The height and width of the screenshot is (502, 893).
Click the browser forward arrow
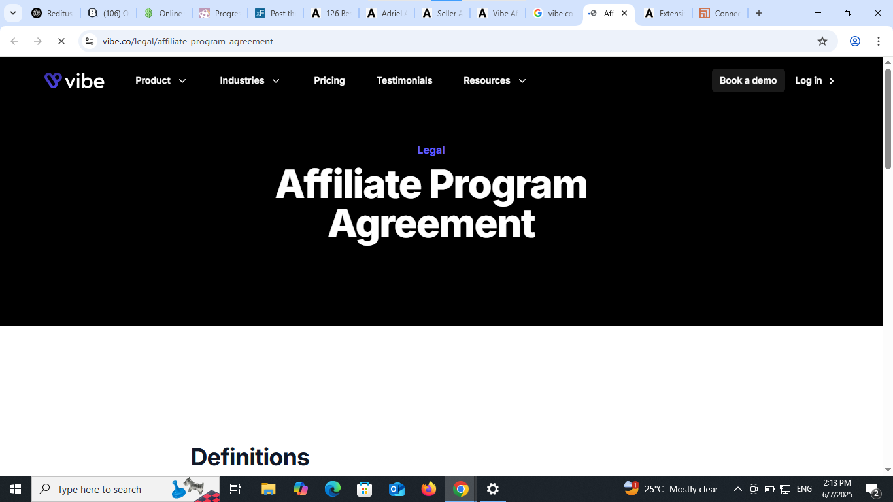tap(38, 41)
